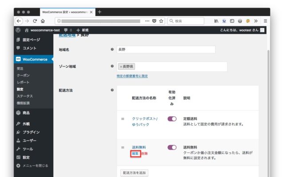
Task: Go to browser home page icon
Action: 43,21
